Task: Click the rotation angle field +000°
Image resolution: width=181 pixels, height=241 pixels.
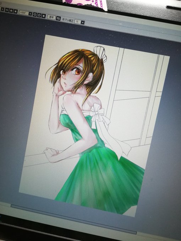Action: pos(24,13)
